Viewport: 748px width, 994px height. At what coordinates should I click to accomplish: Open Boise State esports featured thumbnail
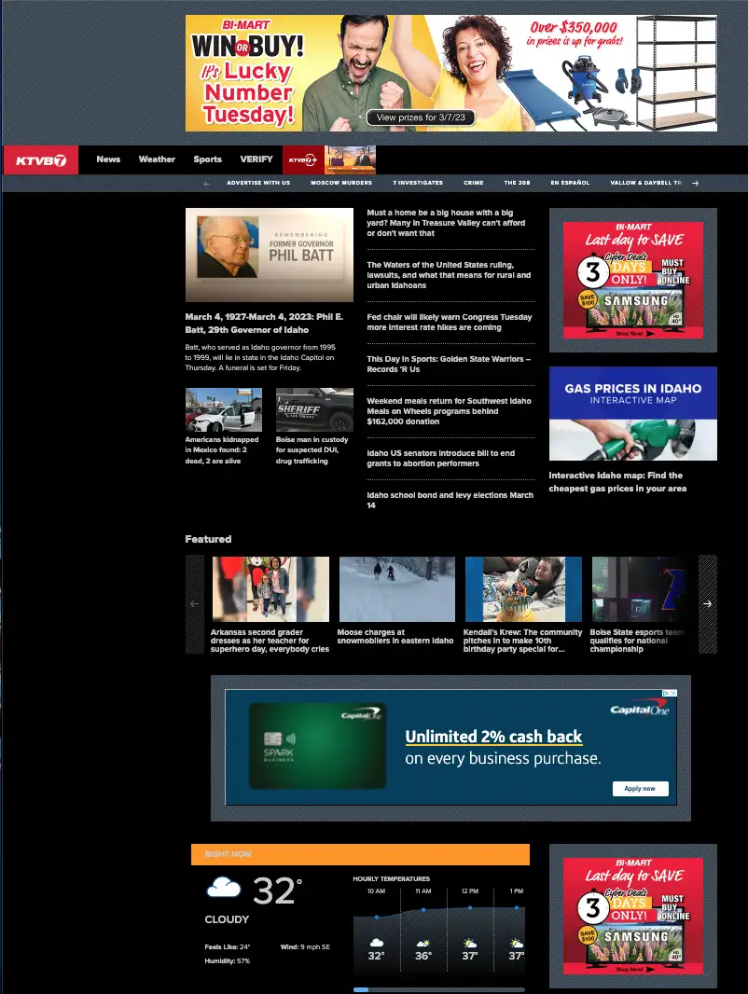click(642, 589)
